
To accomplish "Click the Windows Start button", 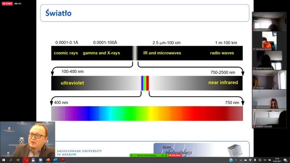I will pyautogui.click(x=4, y=160).
